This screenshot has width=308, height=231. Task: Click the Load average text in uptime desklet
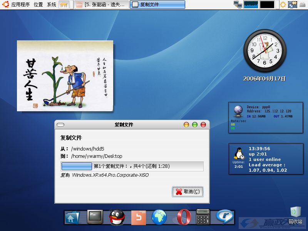[268, 167]
